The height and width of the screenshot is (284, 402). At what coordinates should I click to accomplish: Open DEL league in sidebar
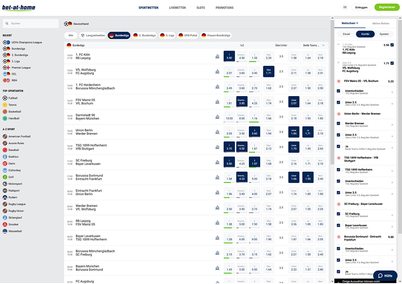tap(10, 74)
